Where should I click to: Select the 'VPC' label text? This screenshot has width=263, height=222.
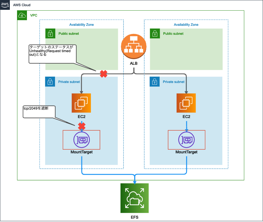34,15
